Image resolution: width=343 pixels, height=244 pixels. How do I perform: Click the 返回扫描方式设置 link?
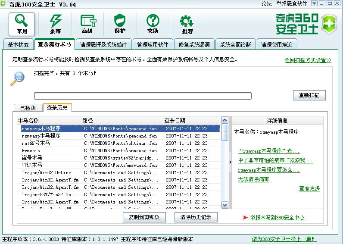308,60
